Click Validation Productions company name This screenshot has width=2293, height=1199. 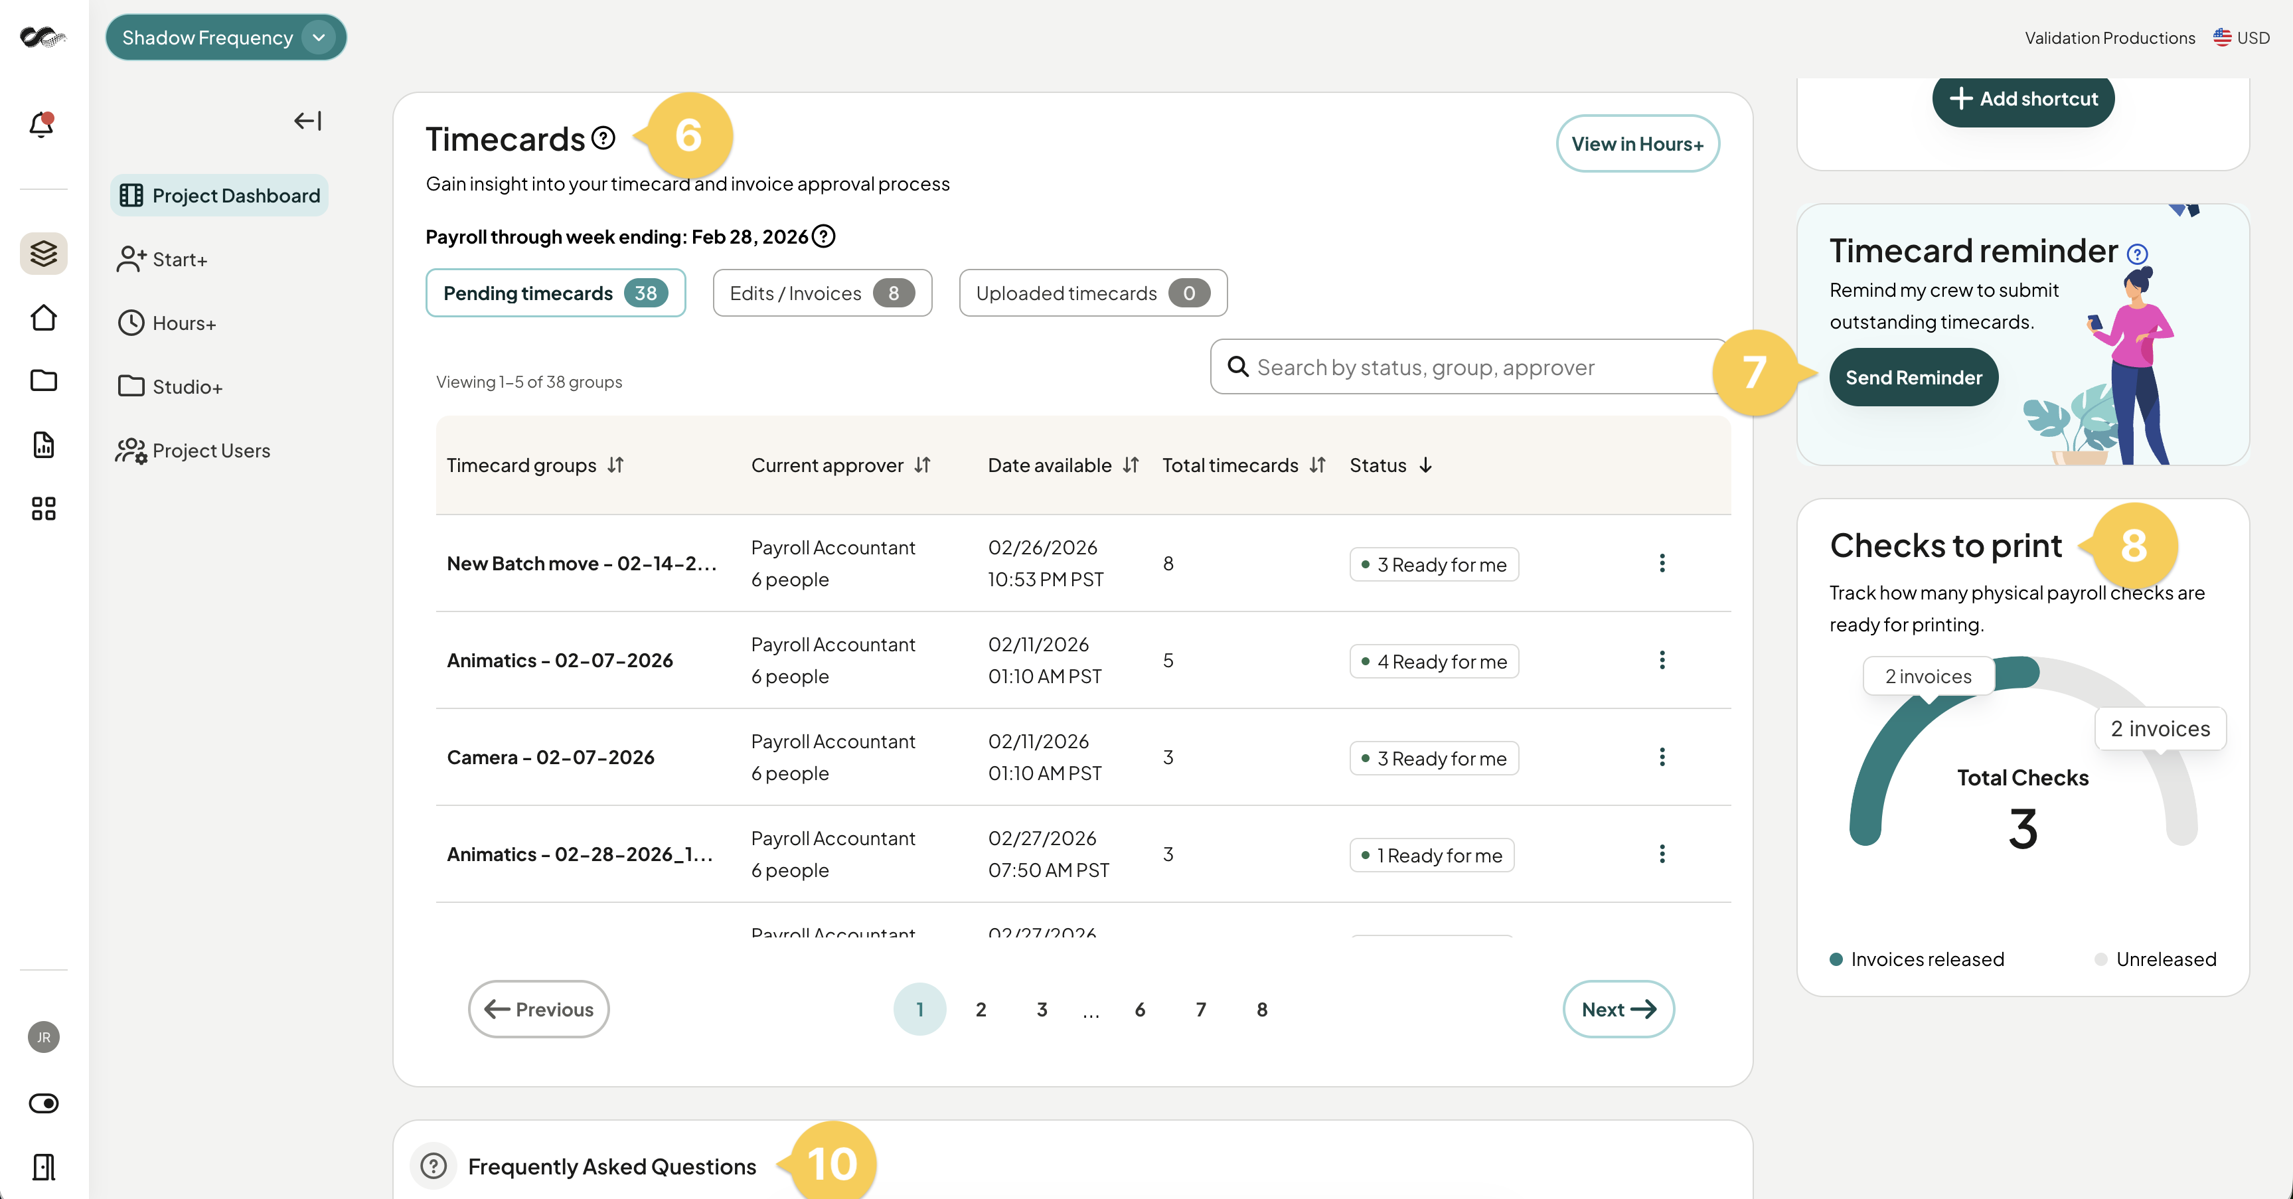click(2110, 37)
